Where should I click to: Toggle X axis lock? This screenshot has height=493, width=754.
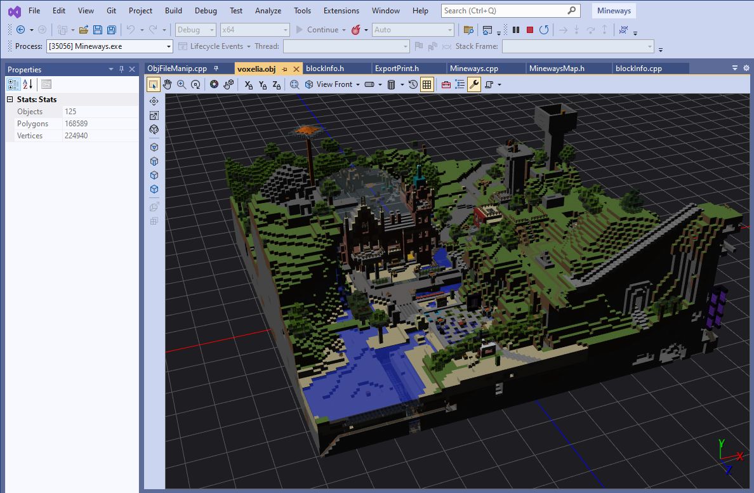(248, 84)
